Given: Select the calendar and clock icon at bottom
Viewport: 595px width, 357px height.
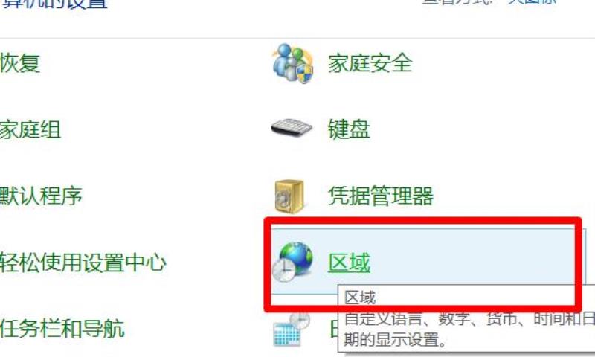Looking at the screenshot, I should click(292, 329).
